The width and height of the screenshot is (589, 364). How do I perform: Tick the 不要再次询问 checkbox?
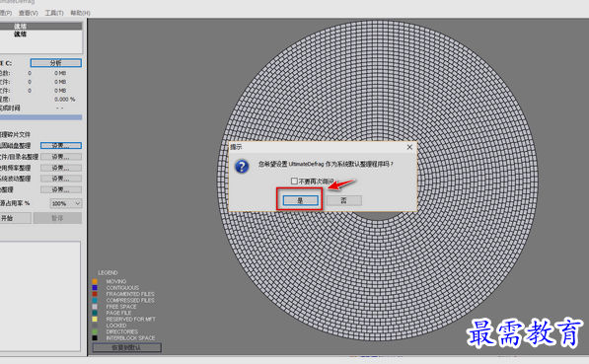[x=294, y=182]
